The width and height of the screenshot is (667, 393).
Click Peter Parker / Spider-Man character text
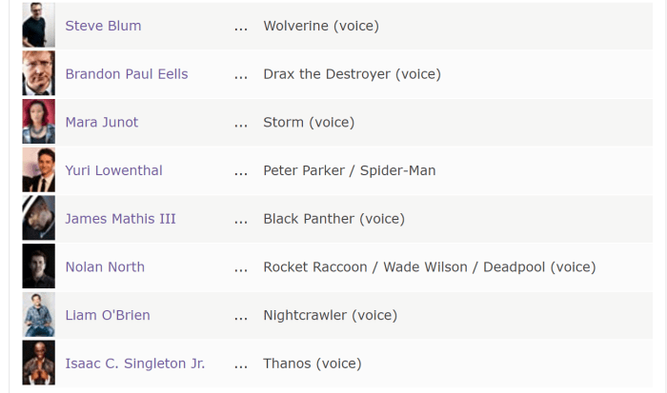[x=350, y=170]
